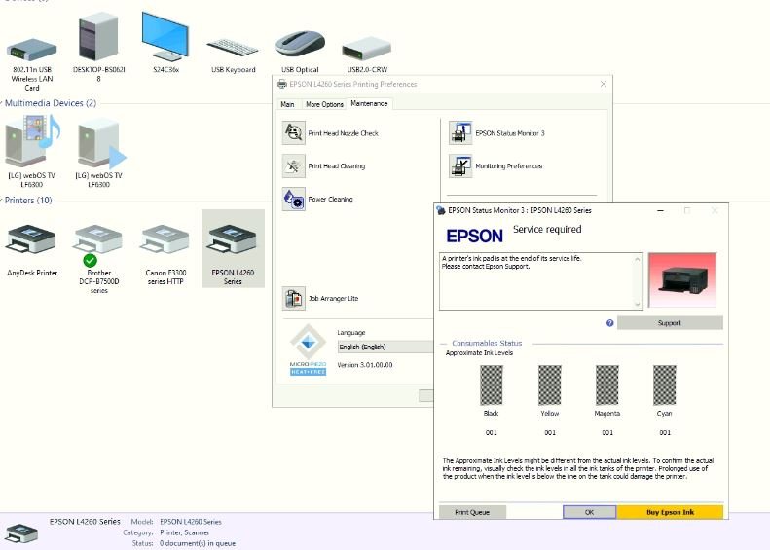Screen dimensions: 770x550
Task: Select the Brother DCP-B7500D printer
Action: [x=98, y=253]
